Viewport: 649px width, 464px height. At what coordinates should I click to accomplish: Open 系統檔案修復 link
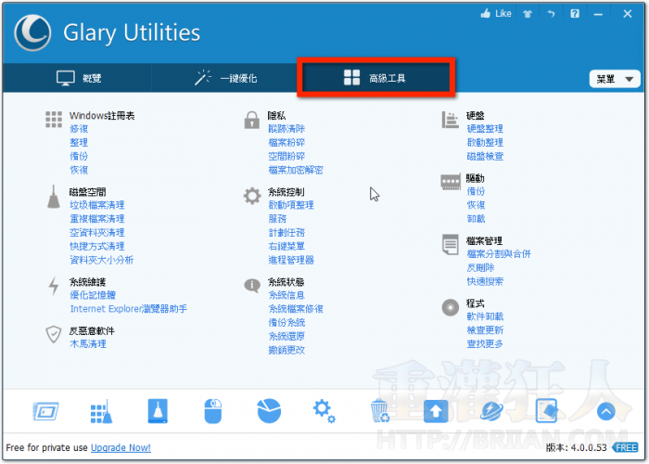click(296, 309)
